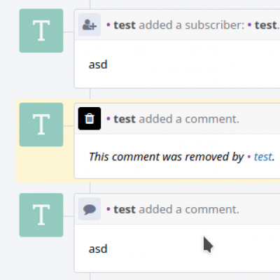Image resolution: width=280 pixels, height=280 pixels.
Task: Click bold test author of the bottom comment
Action: tap(125, 209)
